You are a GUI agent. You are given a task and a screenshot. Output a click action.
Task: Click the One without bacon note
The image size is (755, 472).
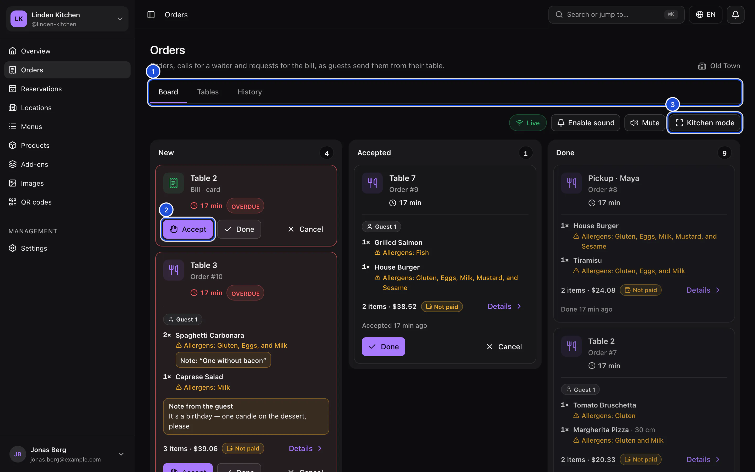click(x=223, y=360)
